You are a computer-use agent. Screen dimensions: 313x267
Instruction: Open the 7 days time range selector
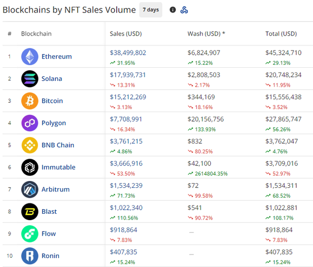coord(151,10)
